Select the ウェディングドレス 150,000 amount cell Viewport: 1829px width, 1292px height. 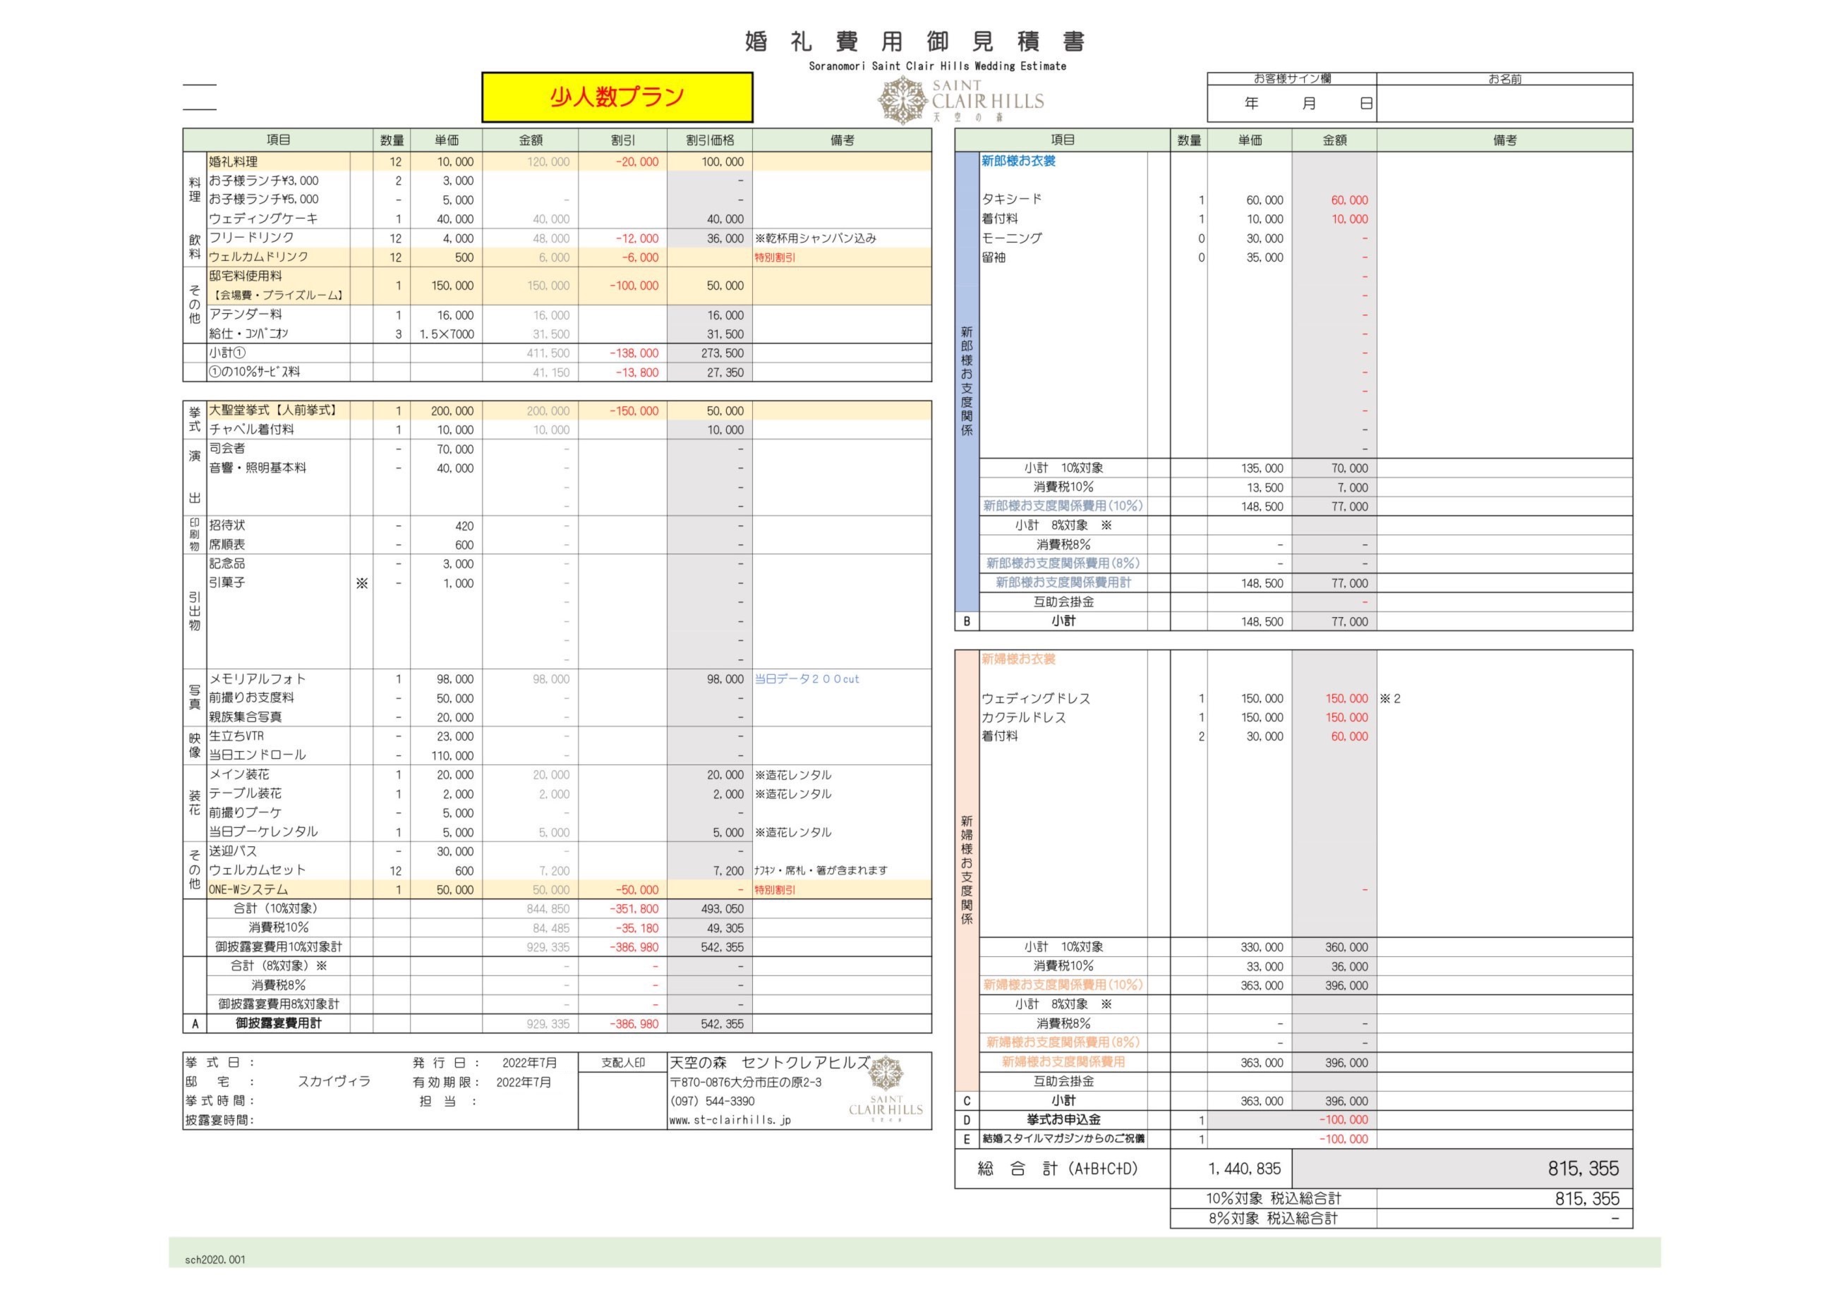coord(1346,698)
